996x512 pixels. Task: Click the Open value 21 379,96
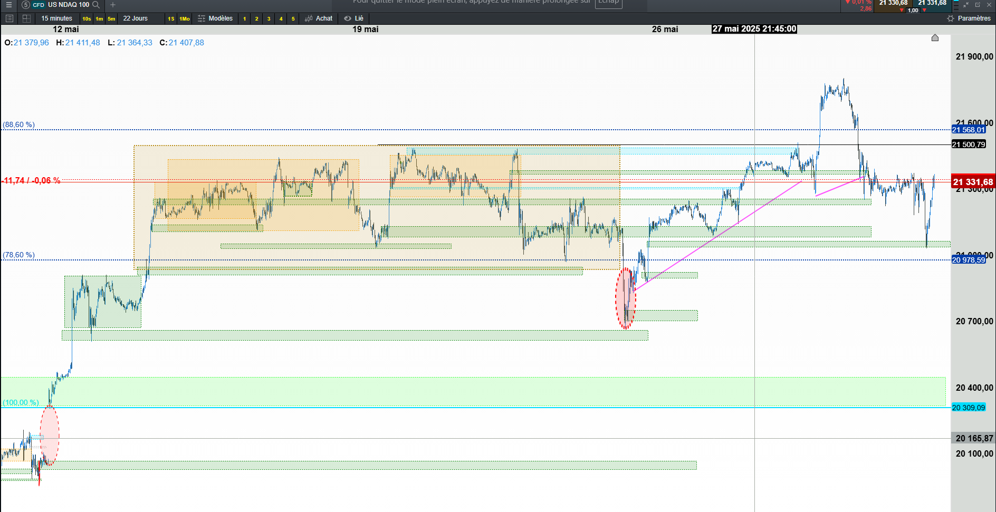31,43
